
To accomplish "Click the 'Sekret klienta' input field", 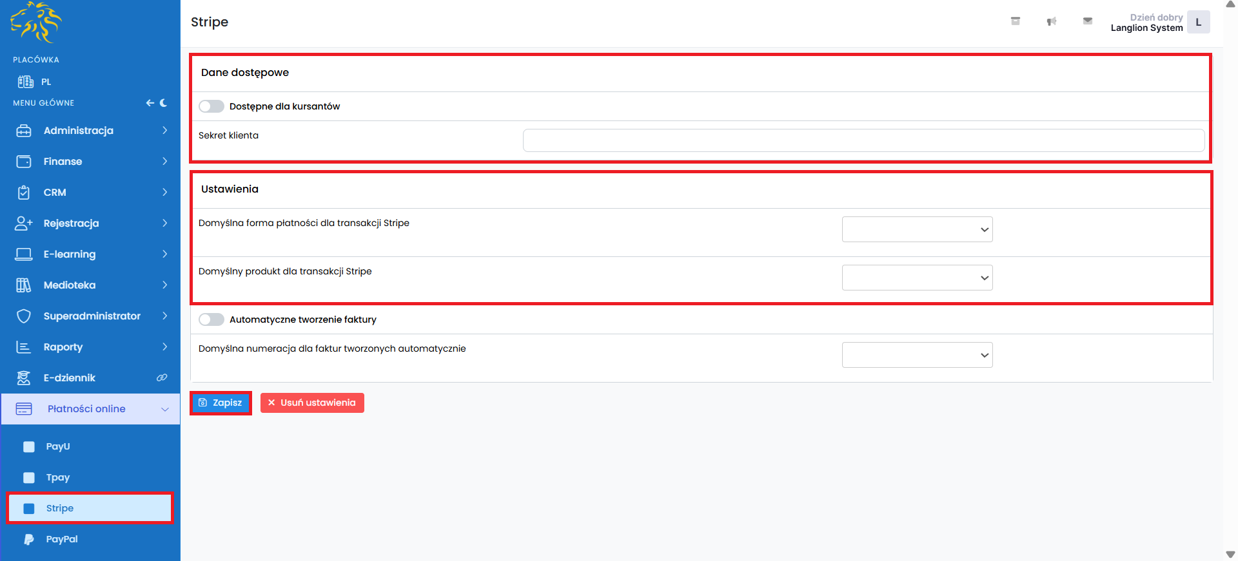I will (x=863, y=140).
